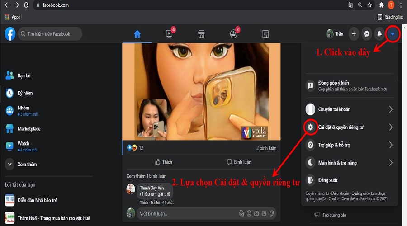Open the Reading list
This screenshot has height=226, width=407.
(390, 17)
